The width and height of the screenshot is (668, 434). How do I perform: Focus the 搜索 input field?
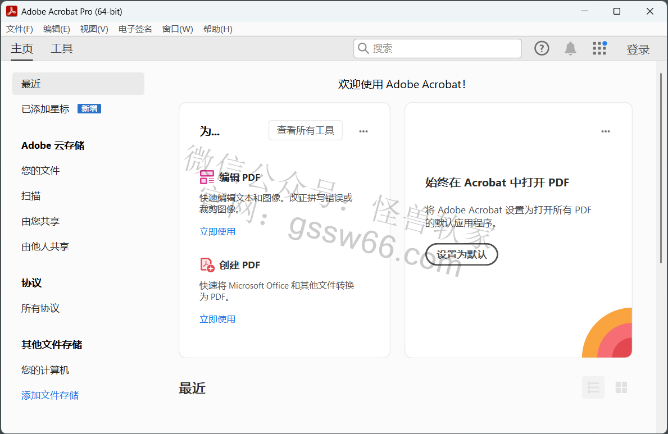438,48
